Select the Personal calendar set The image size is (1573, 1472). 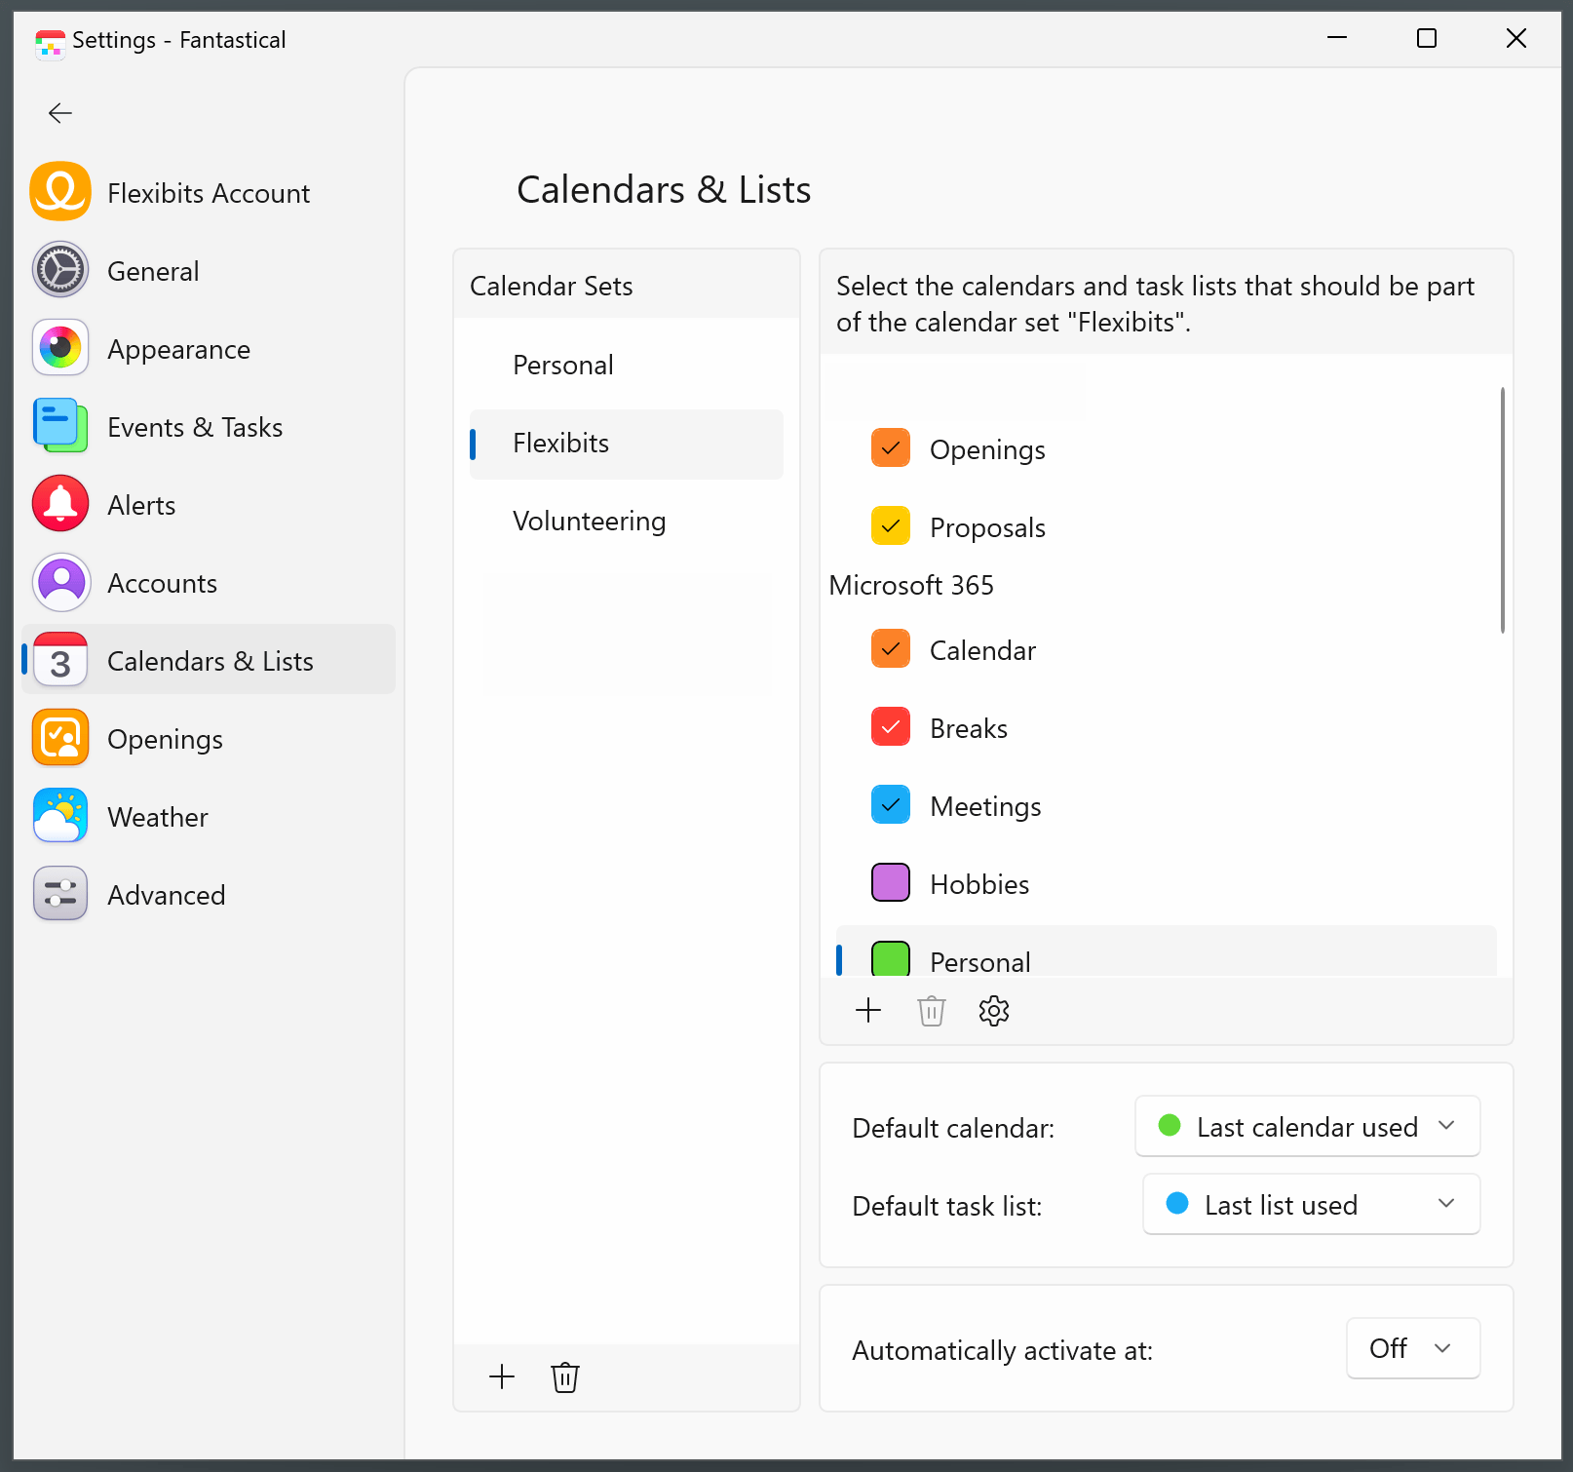tap(627, 366)
